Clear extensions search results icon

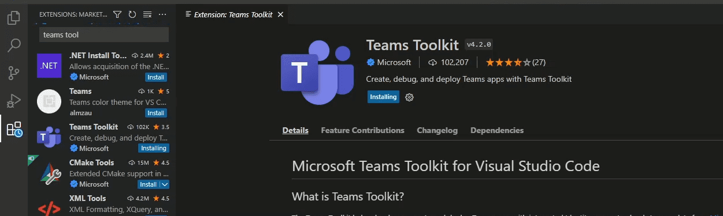[147, 14]
